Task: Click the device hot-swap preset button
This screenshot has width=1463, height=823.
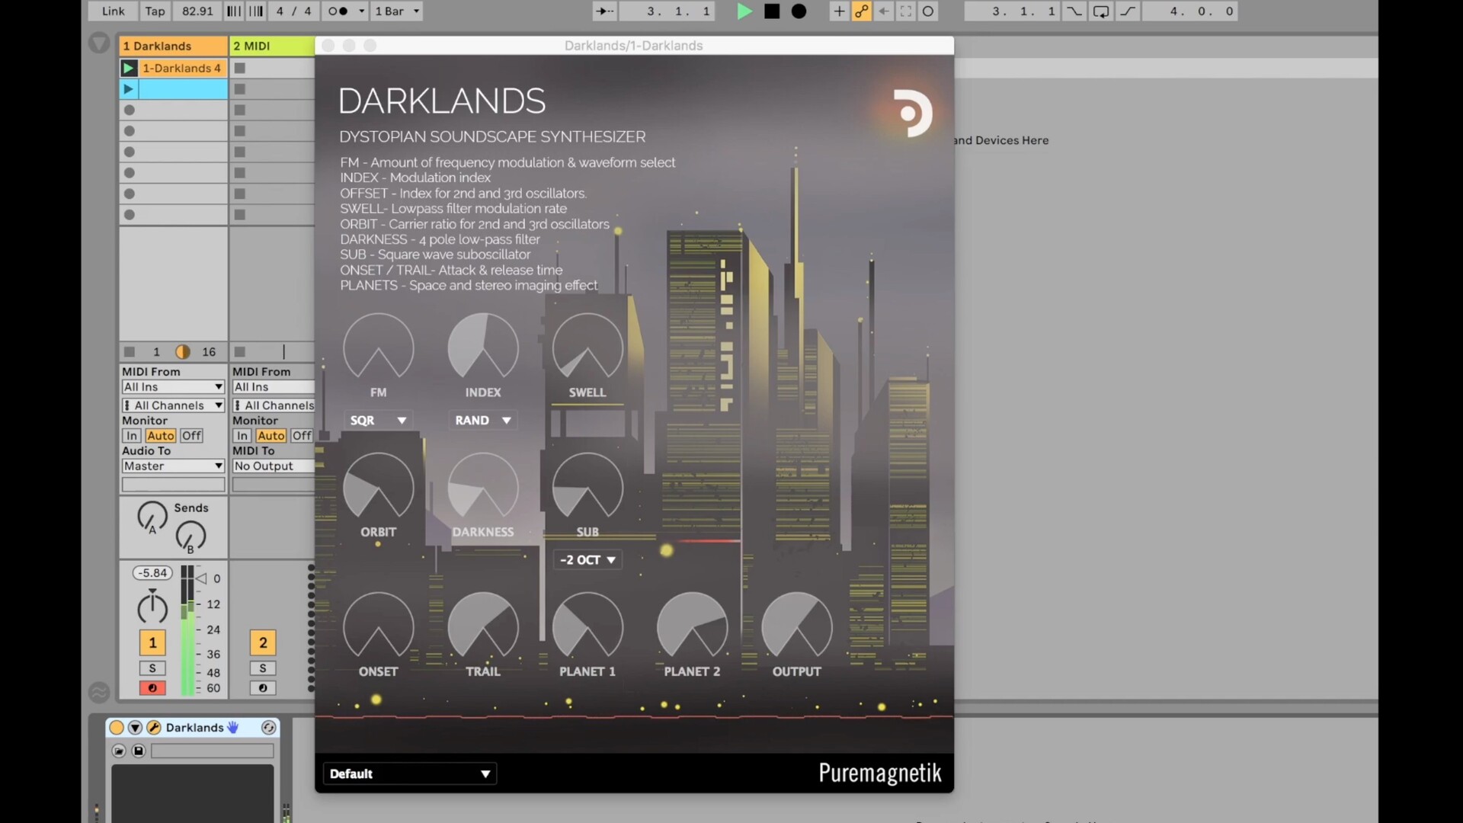Action: click(268, 728)
